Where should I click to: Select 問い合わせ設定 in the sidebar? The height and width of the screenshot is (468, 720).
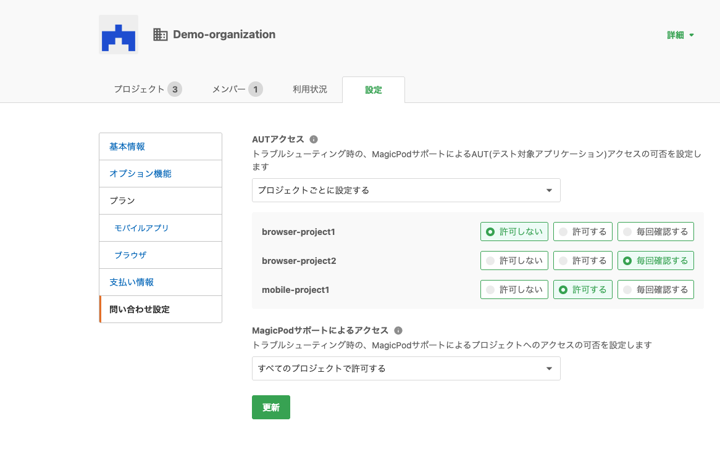coord(161,310)
